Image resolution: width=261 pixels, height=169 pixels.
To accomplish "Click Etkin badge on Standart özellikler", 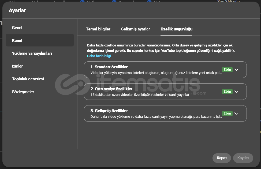I will tap(227, 70).
